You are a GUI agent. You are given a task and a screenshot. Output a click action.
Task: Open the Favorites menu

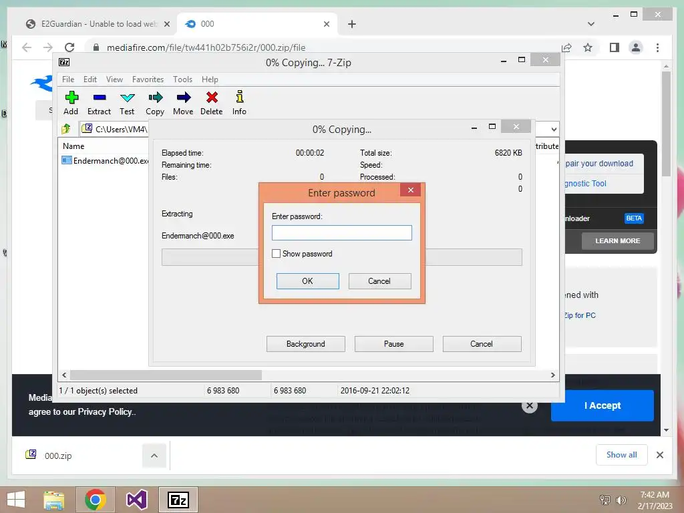pos(148,79)
